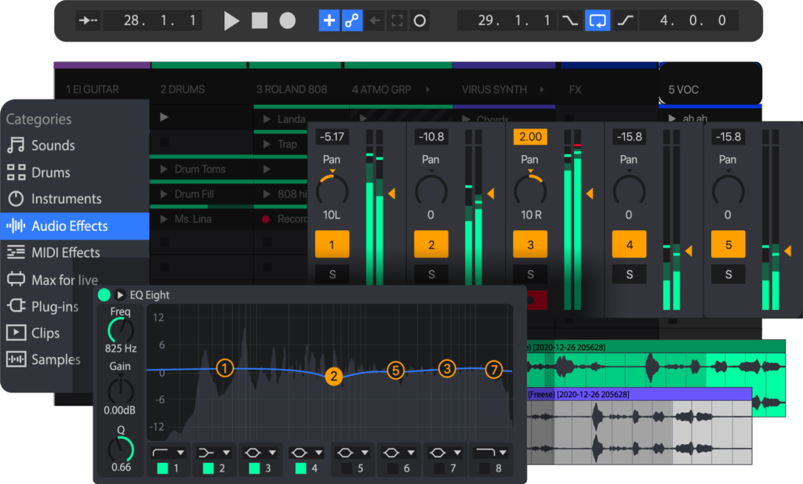Enable EQ band 5 checkbox
803x484 pixels.
346,468
